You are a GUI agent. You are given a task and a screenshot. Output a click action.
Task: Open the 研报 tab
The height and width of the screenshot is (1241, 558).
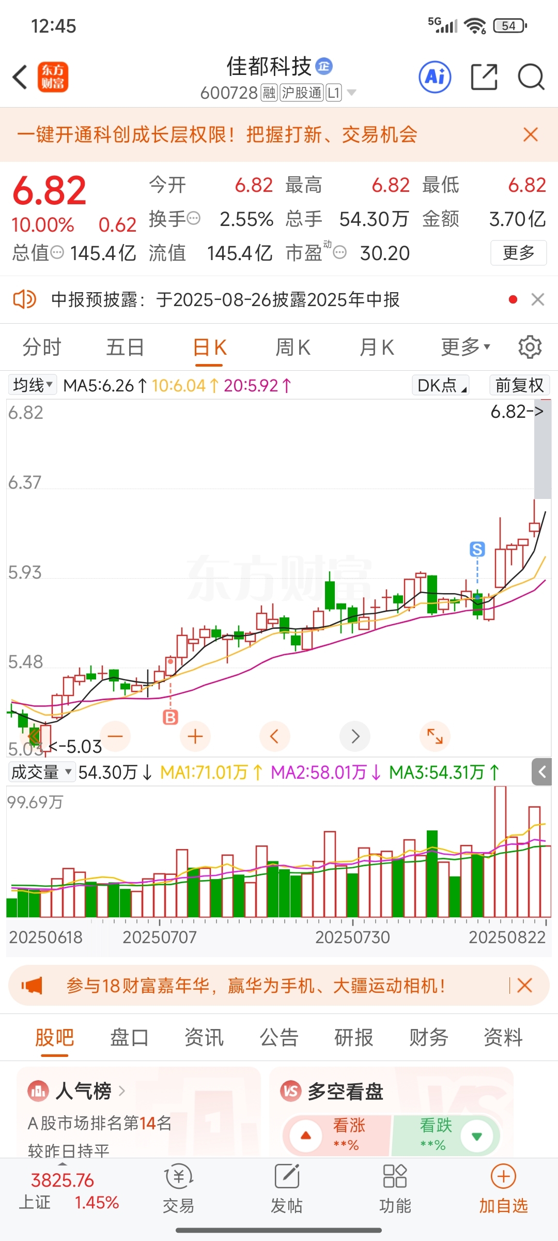pyautogui.click(x=354, y=1037)
